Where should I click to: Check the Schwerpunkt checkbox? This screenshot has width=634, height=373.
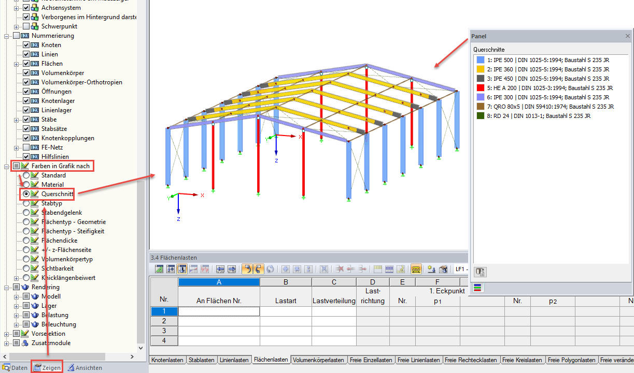point(26,26)
